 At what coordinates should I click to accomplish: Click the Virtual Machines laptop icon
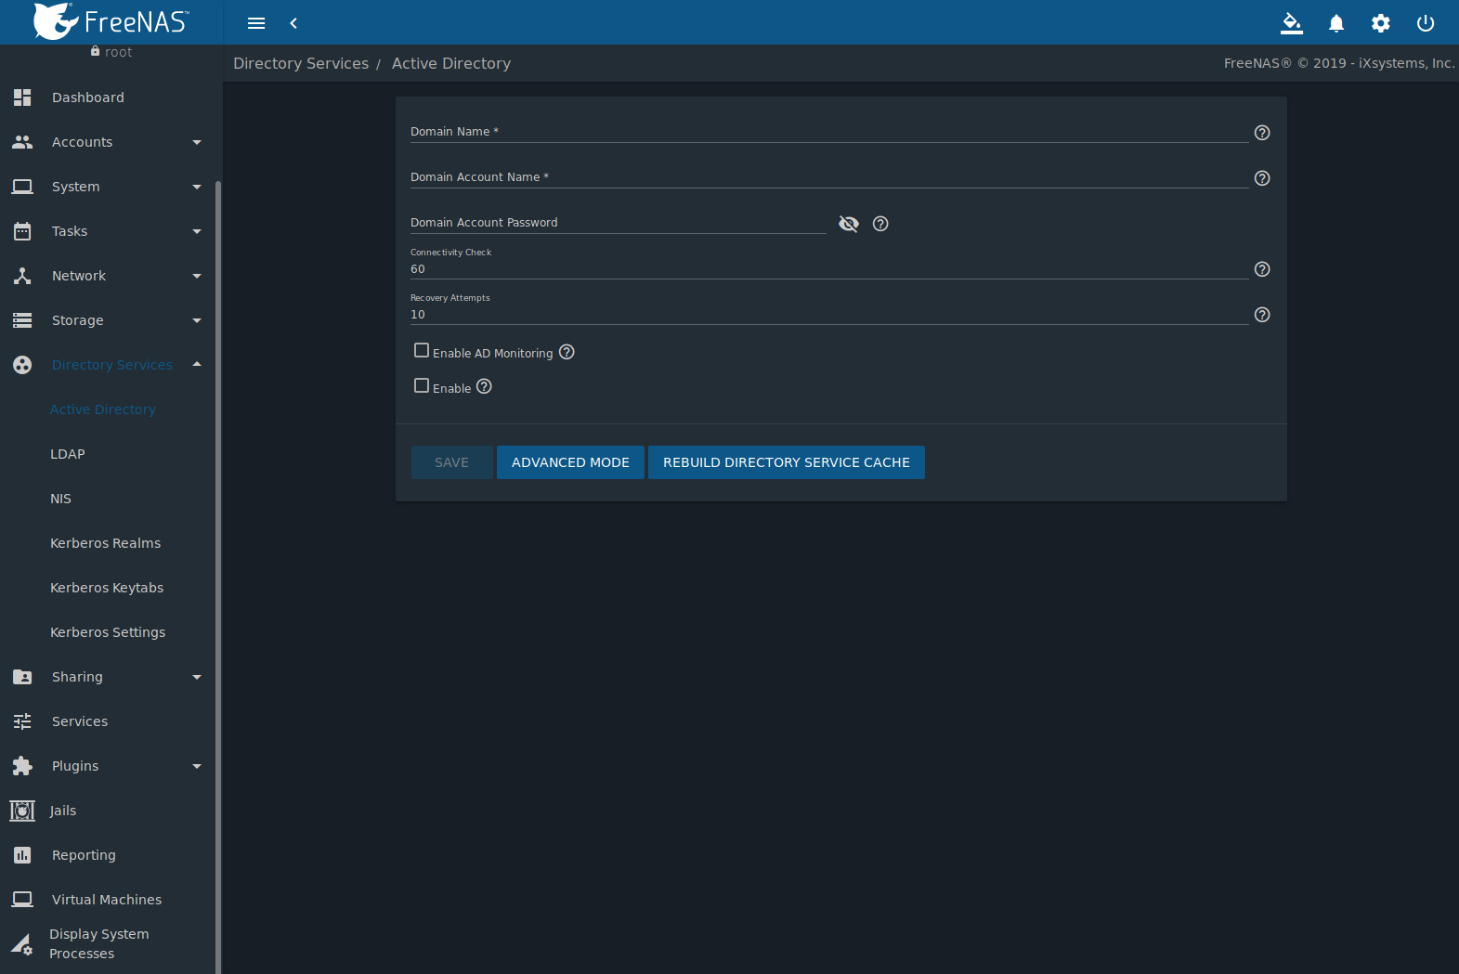click(22, 900)
